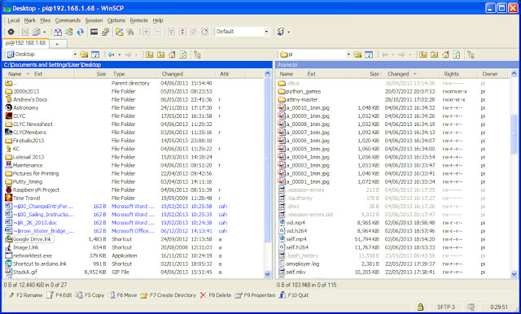Click F9 Properties button
This screenshot has width=521, height=314.
[255, 295]
